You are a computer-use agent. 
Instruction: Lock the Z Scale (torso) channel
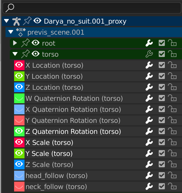tap(172, 164)
